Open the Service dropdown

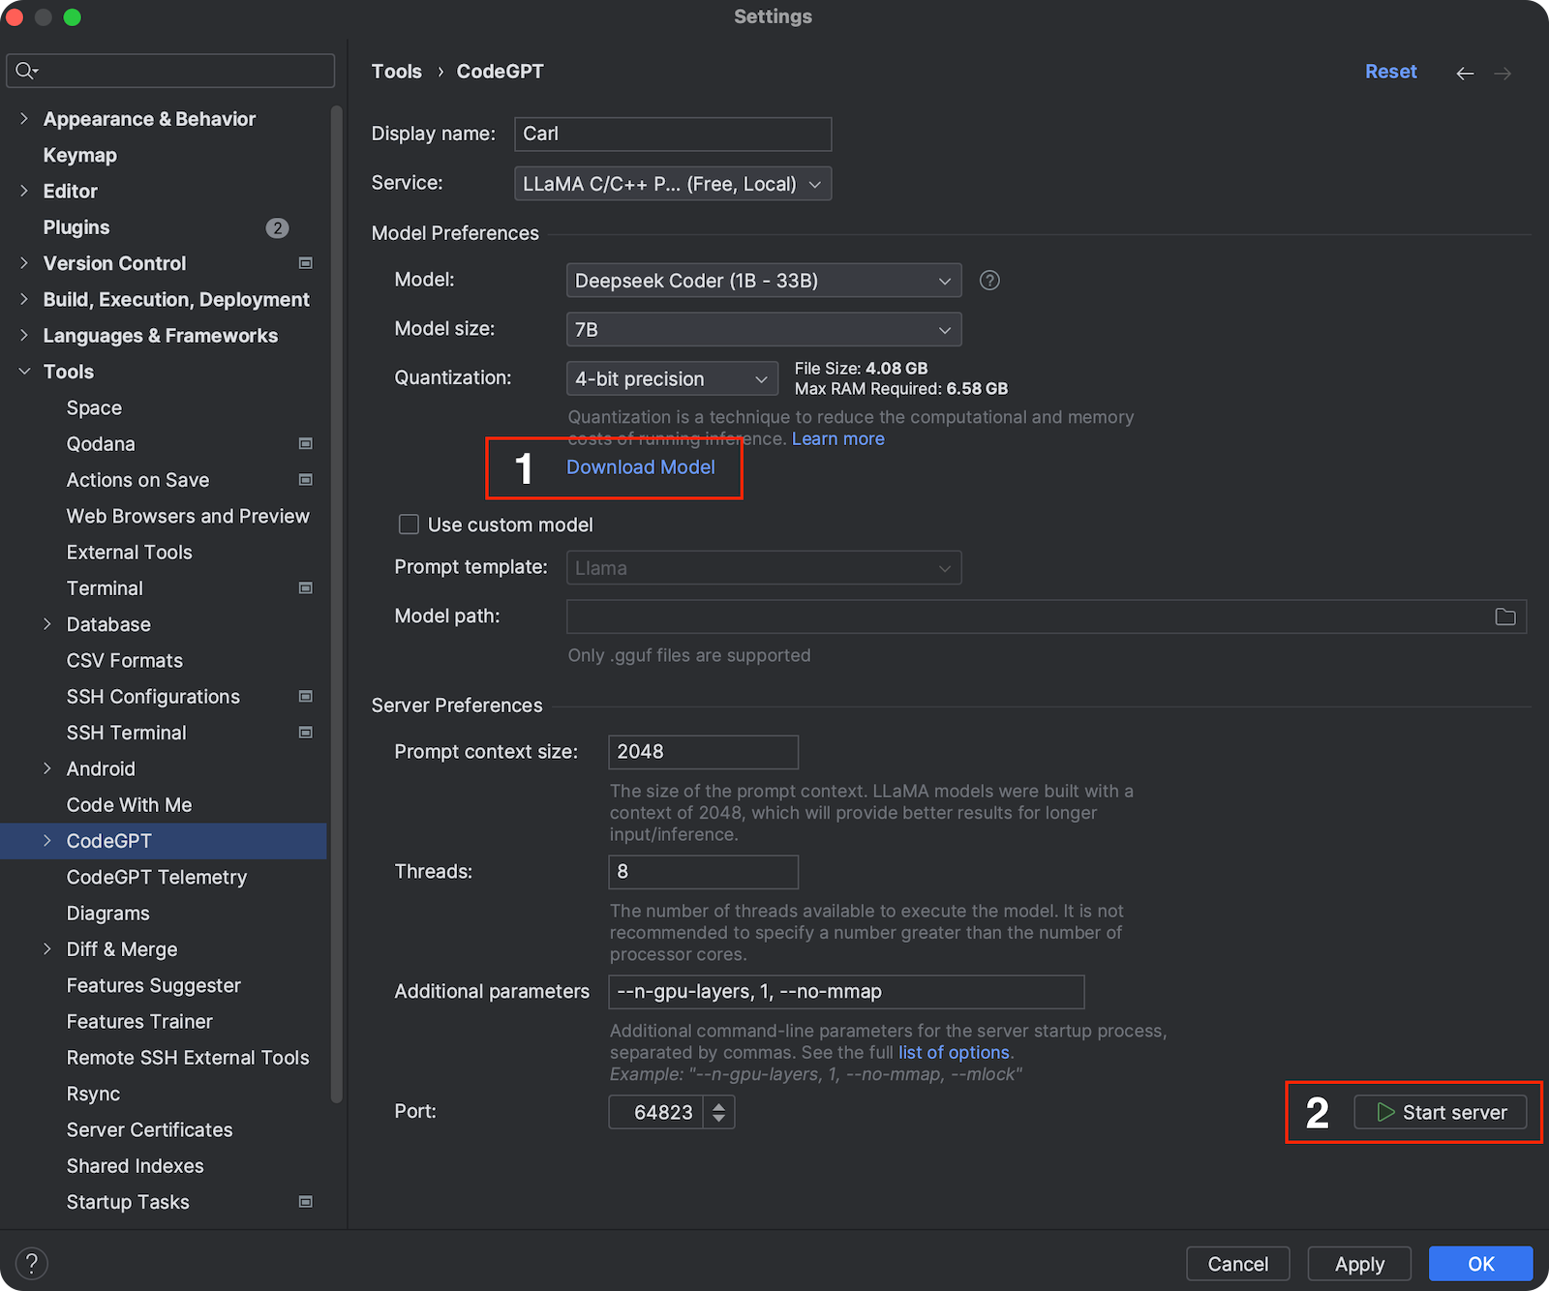tap(672, 184)
